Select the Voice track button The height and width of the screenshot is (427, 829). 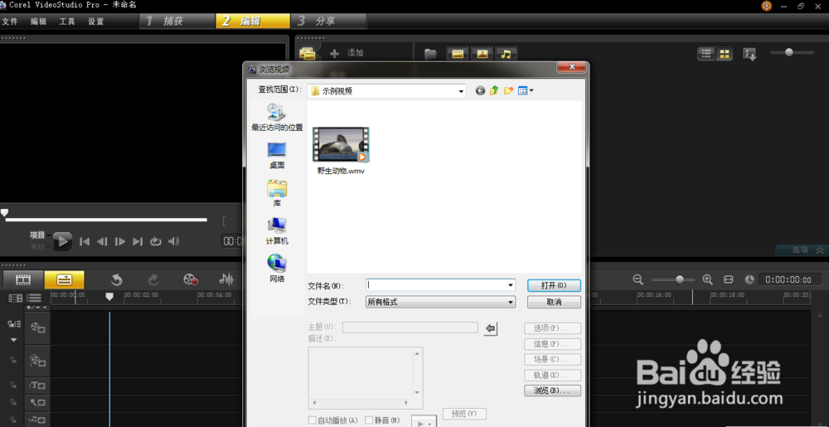(x=37, y=403)
